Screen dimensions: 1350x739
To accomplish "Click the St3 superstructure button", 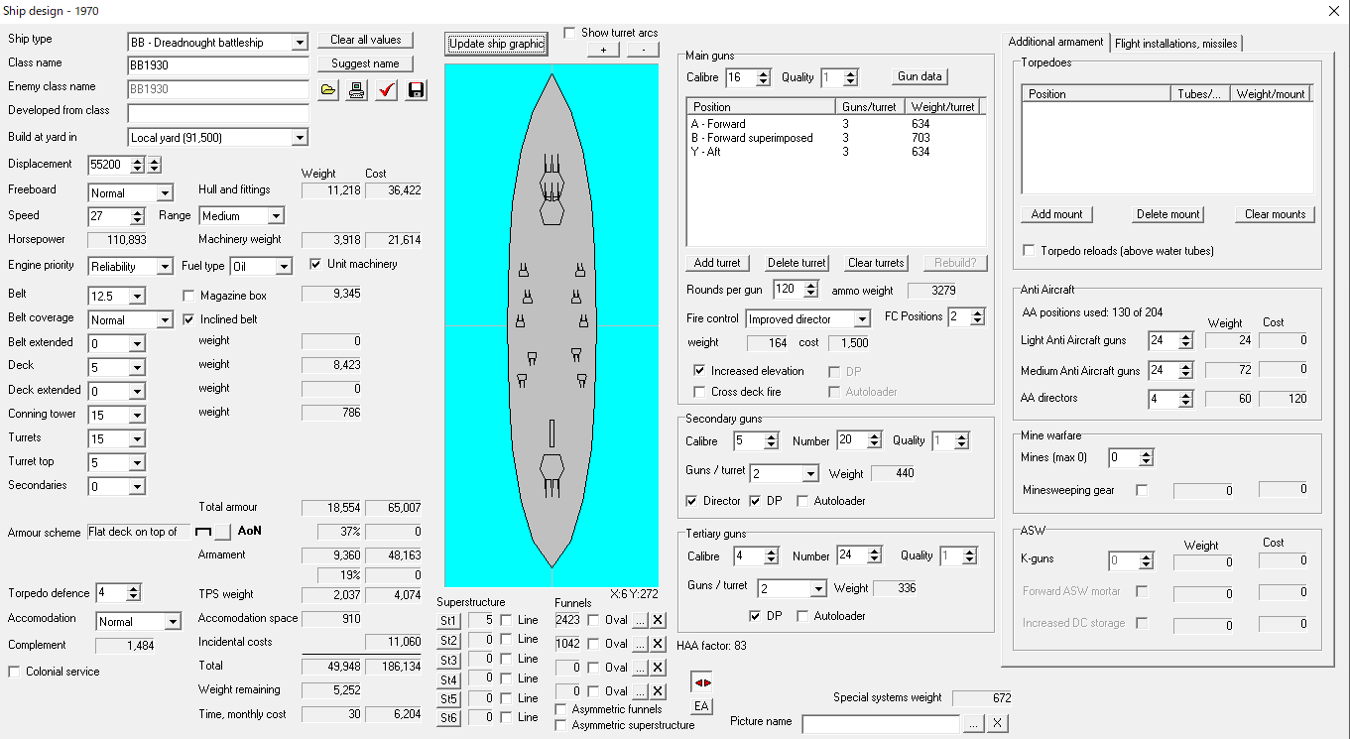I will [449, 660].
